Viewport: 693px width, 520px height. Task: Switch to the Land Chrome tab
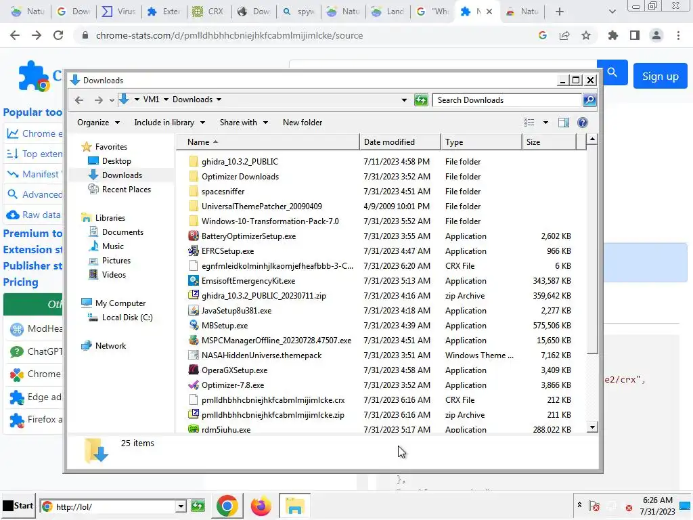coord(388,12)
